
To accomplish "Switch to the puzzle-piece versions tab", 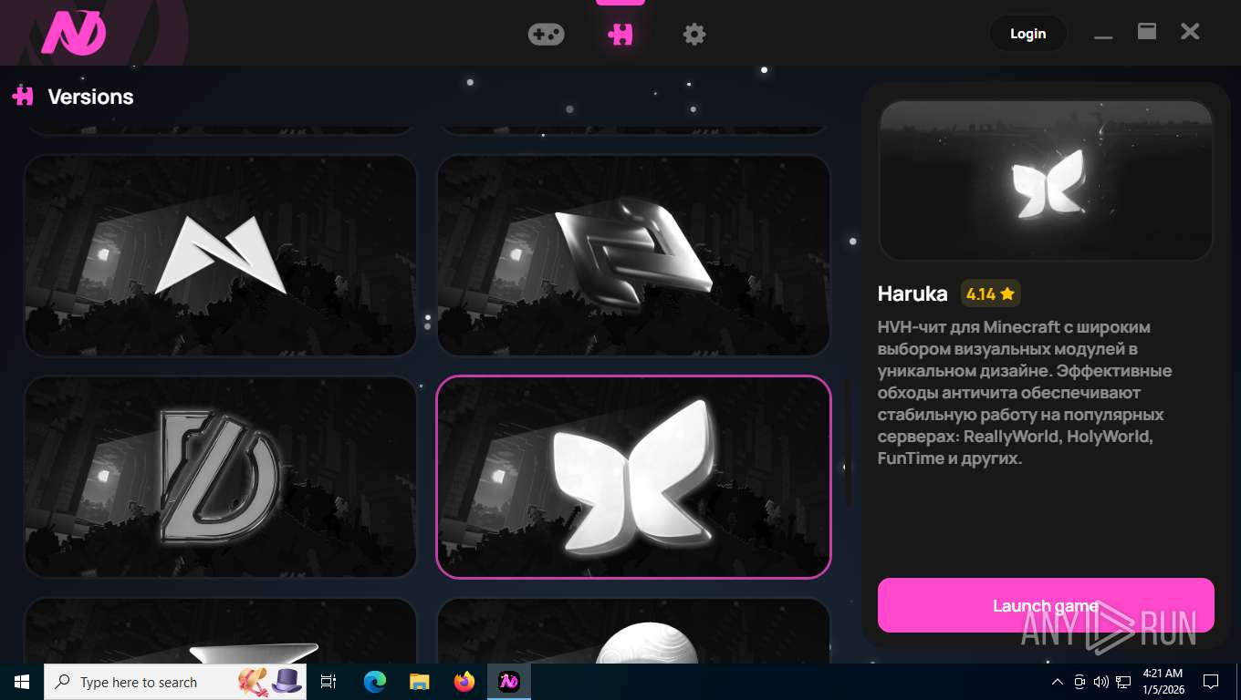I will click(620, 34).
